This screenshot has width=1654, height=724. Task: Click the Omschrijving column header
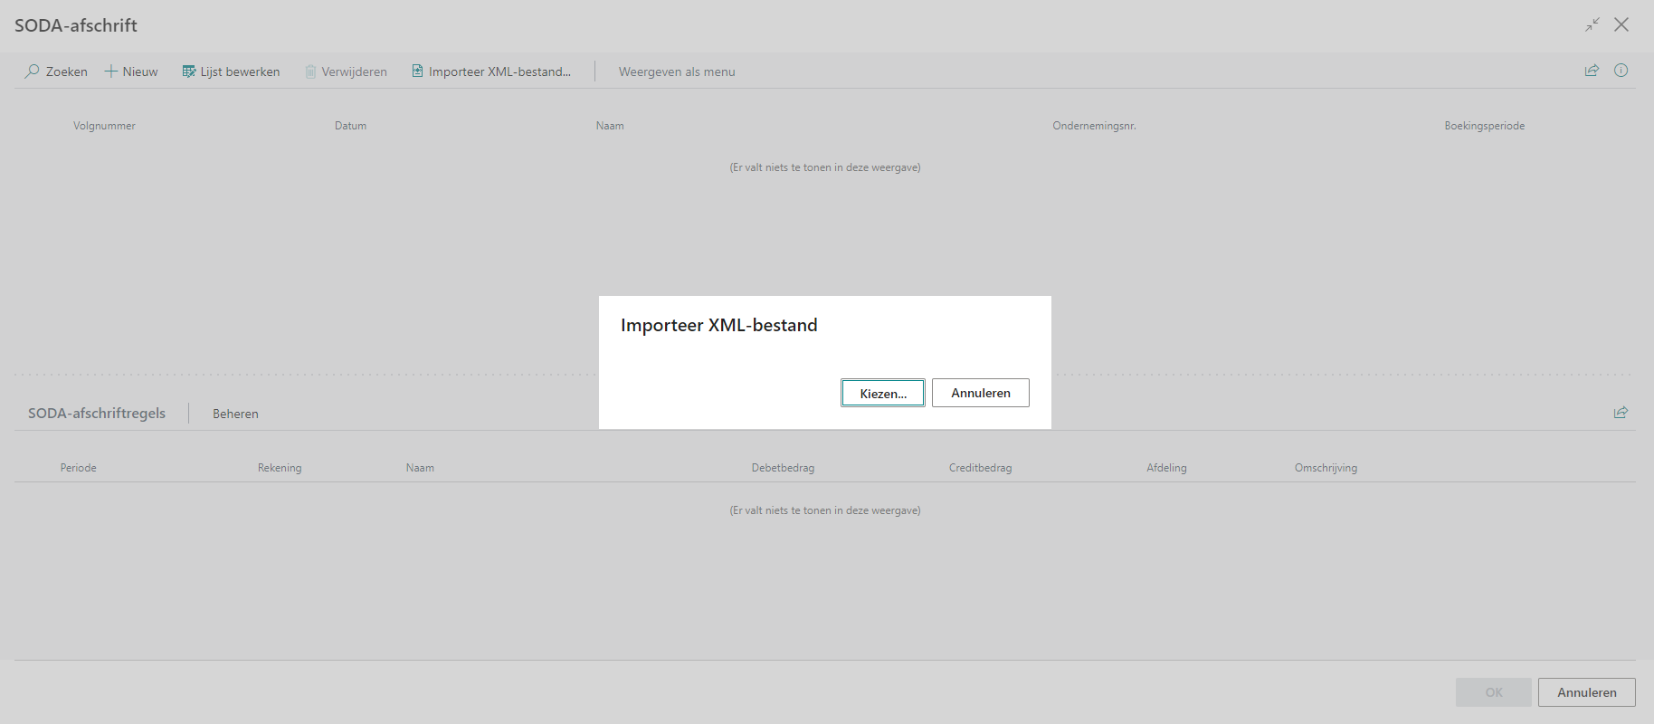(x=1326, y=468)
